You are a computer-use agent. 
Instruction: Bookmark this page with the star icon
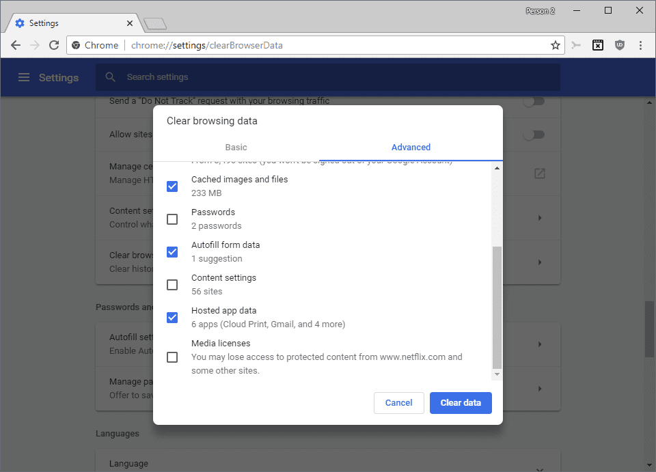coord(555,45)
